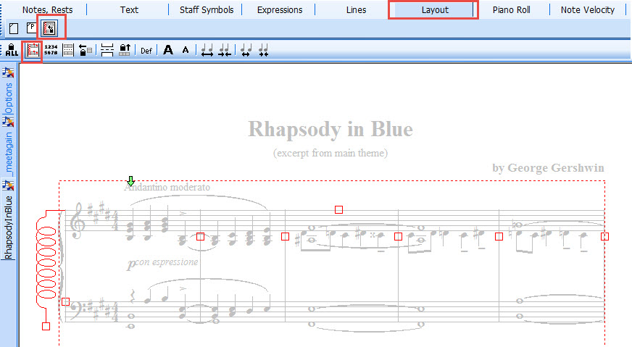Click the widen note spacing icon
Viewport: 632px width, 347px height.
[x=207, y=50]
